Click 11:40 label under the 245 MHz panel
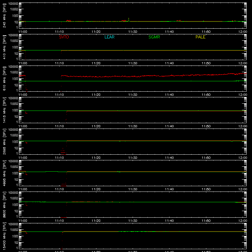The height and width of the screenshot is (252, 252). click(x=169, y=32)
